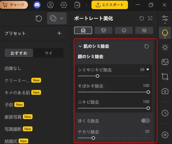The image size is (172, 144).
Task: Select the 子供 preset
Action: [x=9, y=105]
